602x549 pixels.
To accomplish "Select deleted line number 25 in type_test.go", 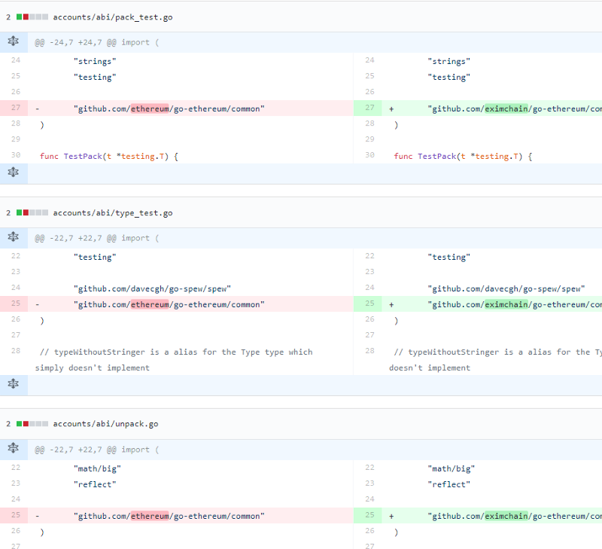I will [15, 304].
